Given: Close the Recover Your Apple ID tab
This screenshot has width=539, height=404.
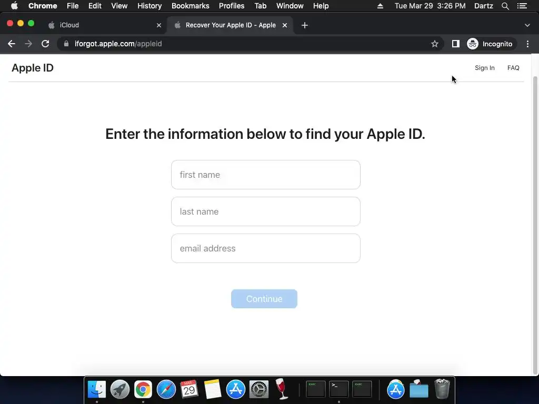Looking at the screenshot, I should point(285,25).
